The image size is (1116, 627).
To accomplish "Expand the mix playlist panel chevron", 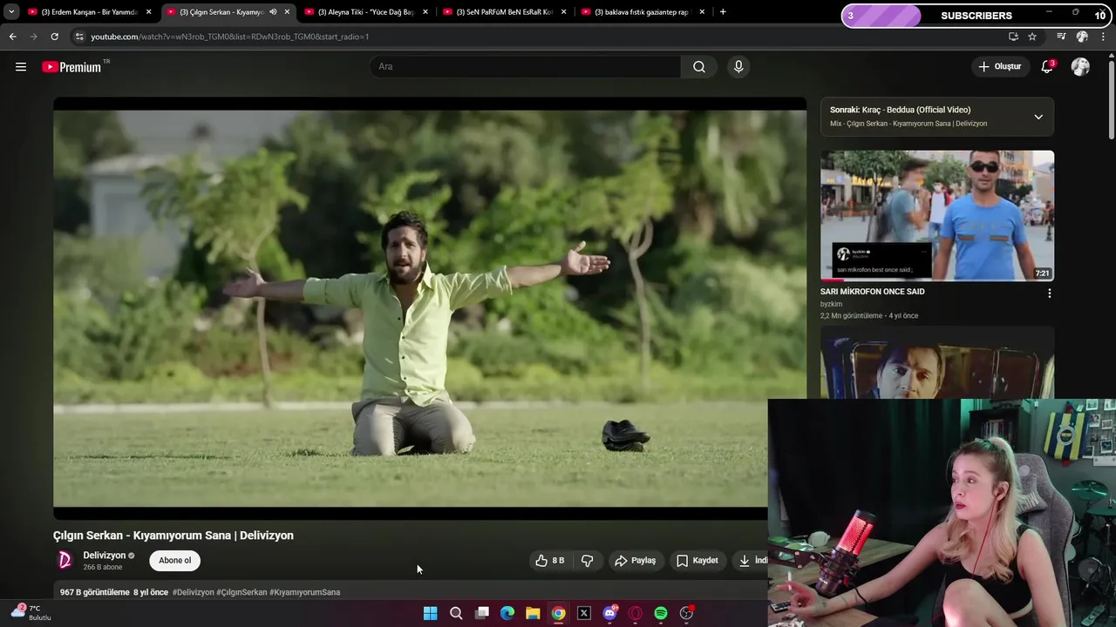I will 1038,117.
